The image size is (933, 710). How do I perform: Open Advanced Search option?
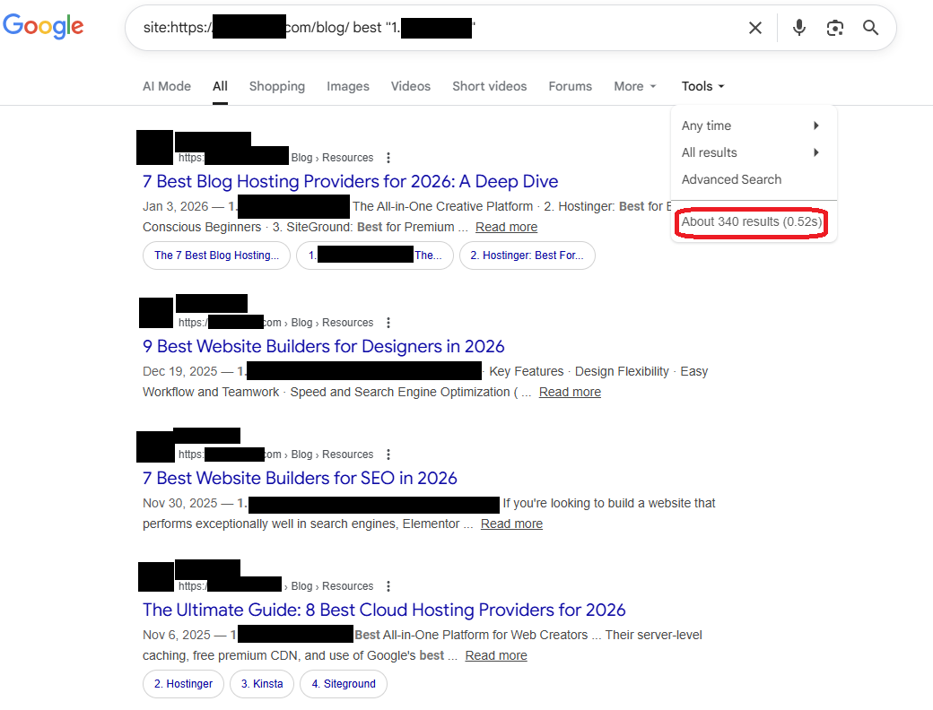click(x=731, y=179)
